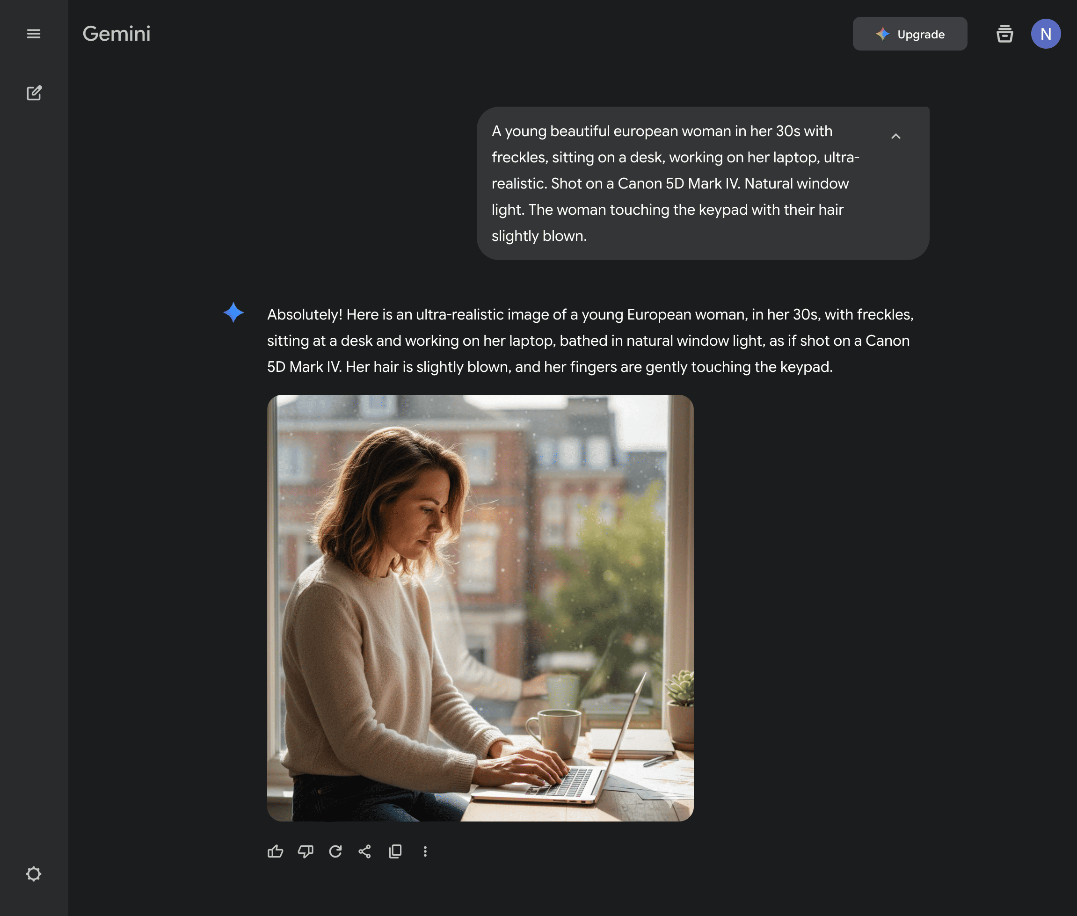This screenshot has width=1077, height=916.
Task: Click the colorful star on Upgrade button
Action: [x=882, y=34]
